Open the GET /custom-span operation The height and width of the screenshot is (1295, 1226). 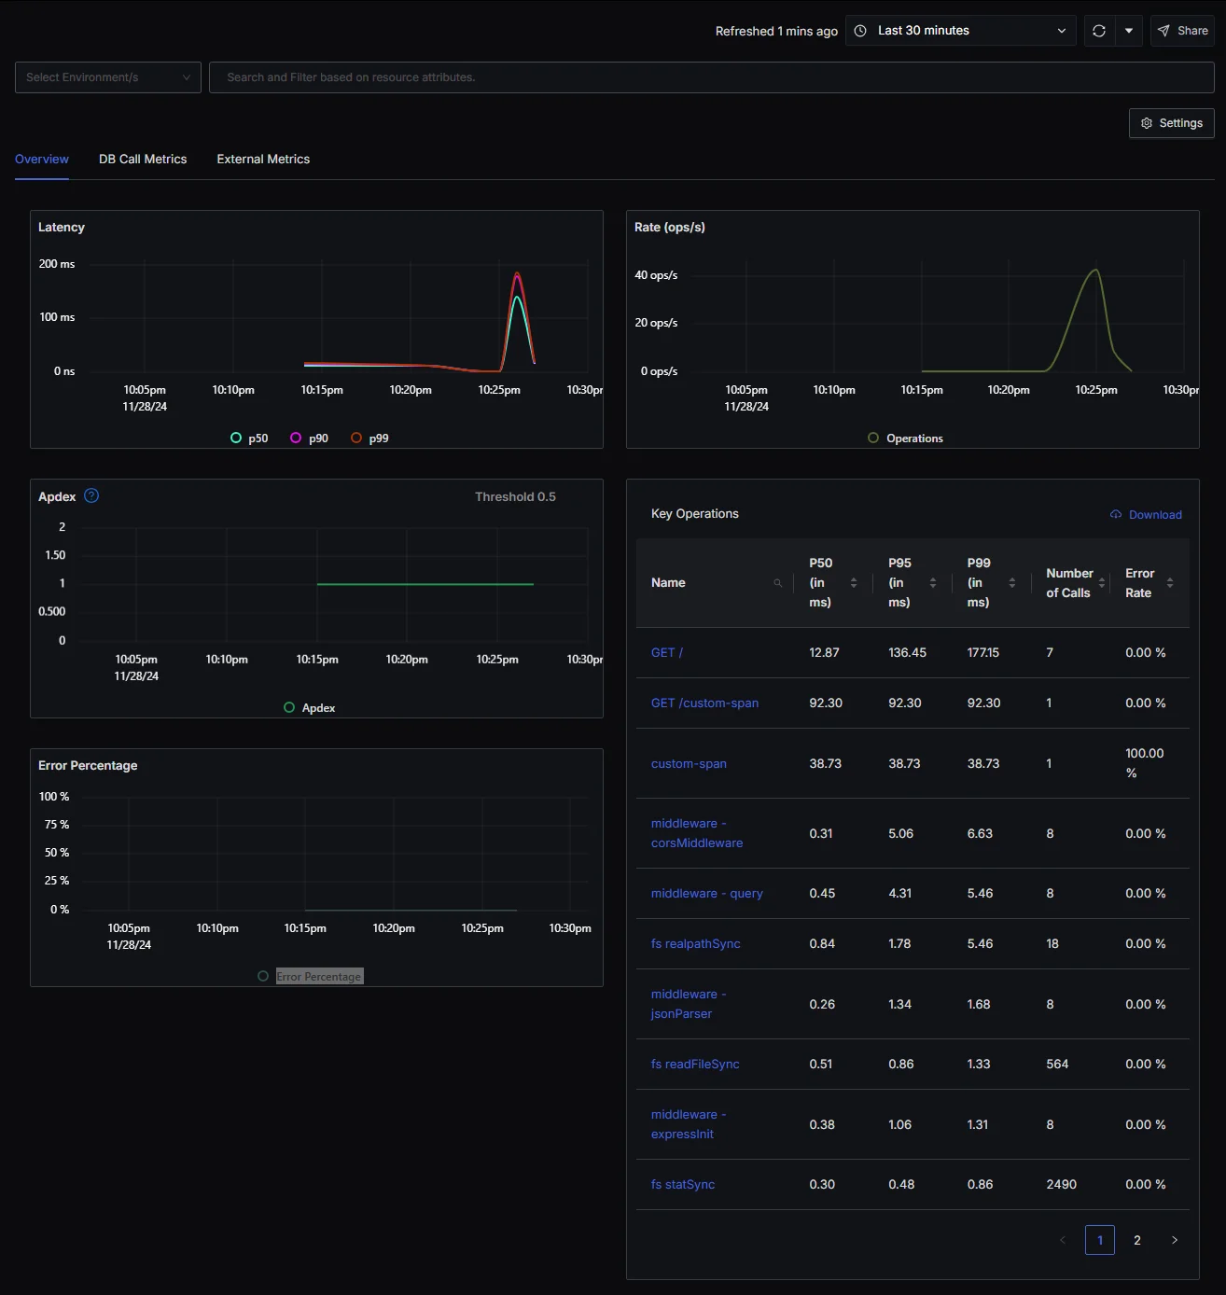(704, 703)
